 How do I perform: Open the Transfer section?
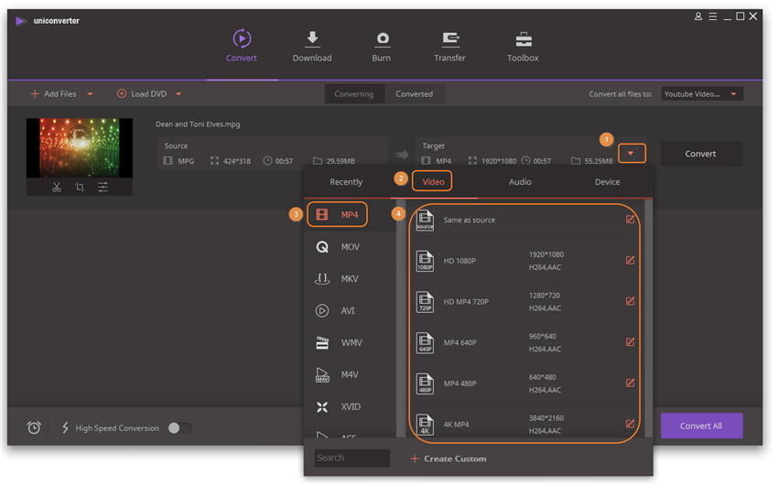pyautogui.click(x=450, y=47)
